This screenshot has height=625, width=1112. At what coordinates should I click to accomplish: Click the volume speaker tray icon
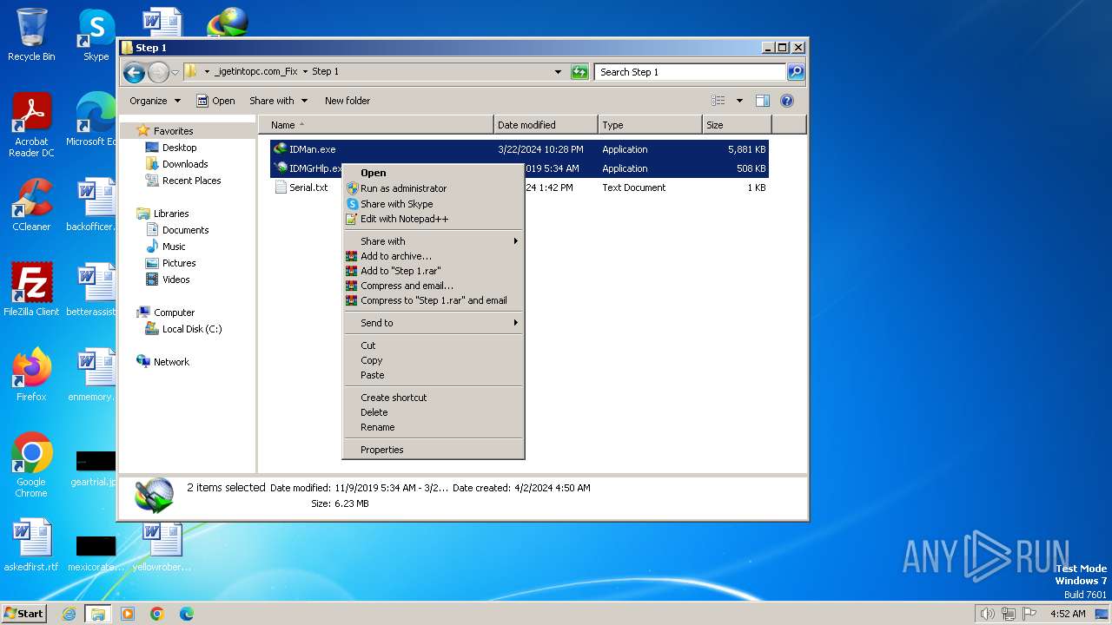point(987,614)
